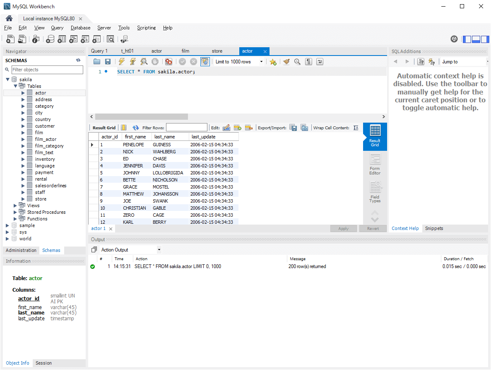Reconnect to DBMS toolbar icon
Screen dimensions: 491x370
pyautogui.click(x=124, y=39)
